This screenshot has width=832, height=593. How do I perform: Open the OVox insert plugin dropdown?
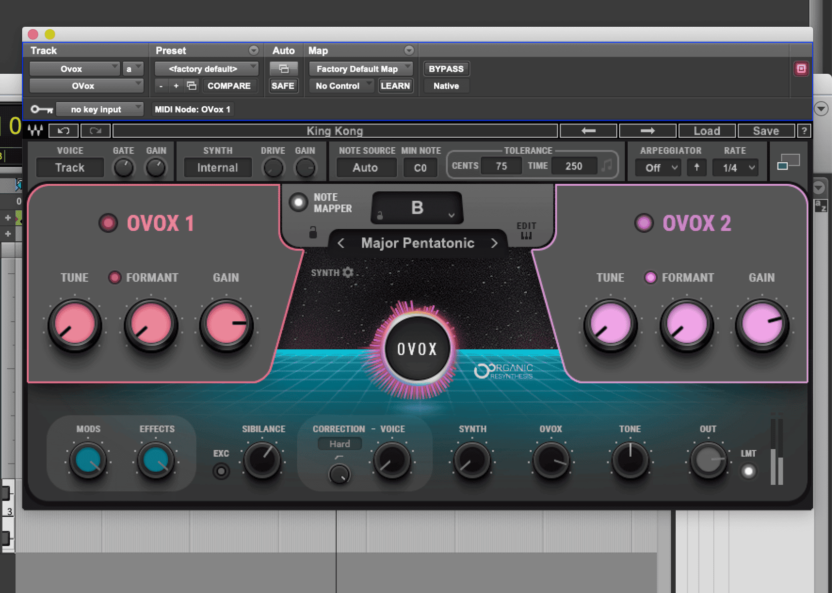pos(86,85)
